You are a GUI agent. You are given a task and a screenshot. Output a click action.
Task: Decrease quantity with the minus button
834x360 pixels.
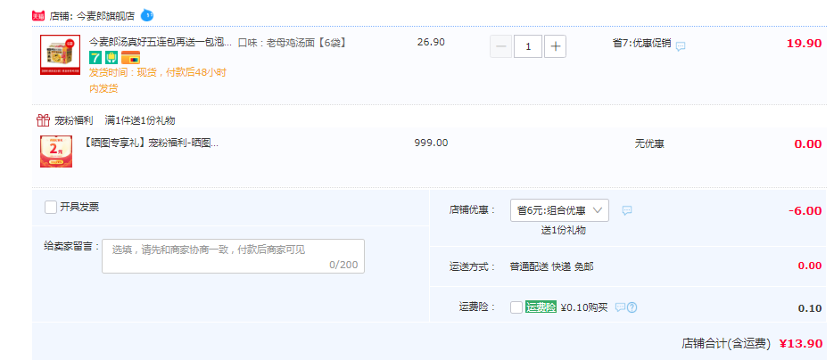[x=501, y=46]
